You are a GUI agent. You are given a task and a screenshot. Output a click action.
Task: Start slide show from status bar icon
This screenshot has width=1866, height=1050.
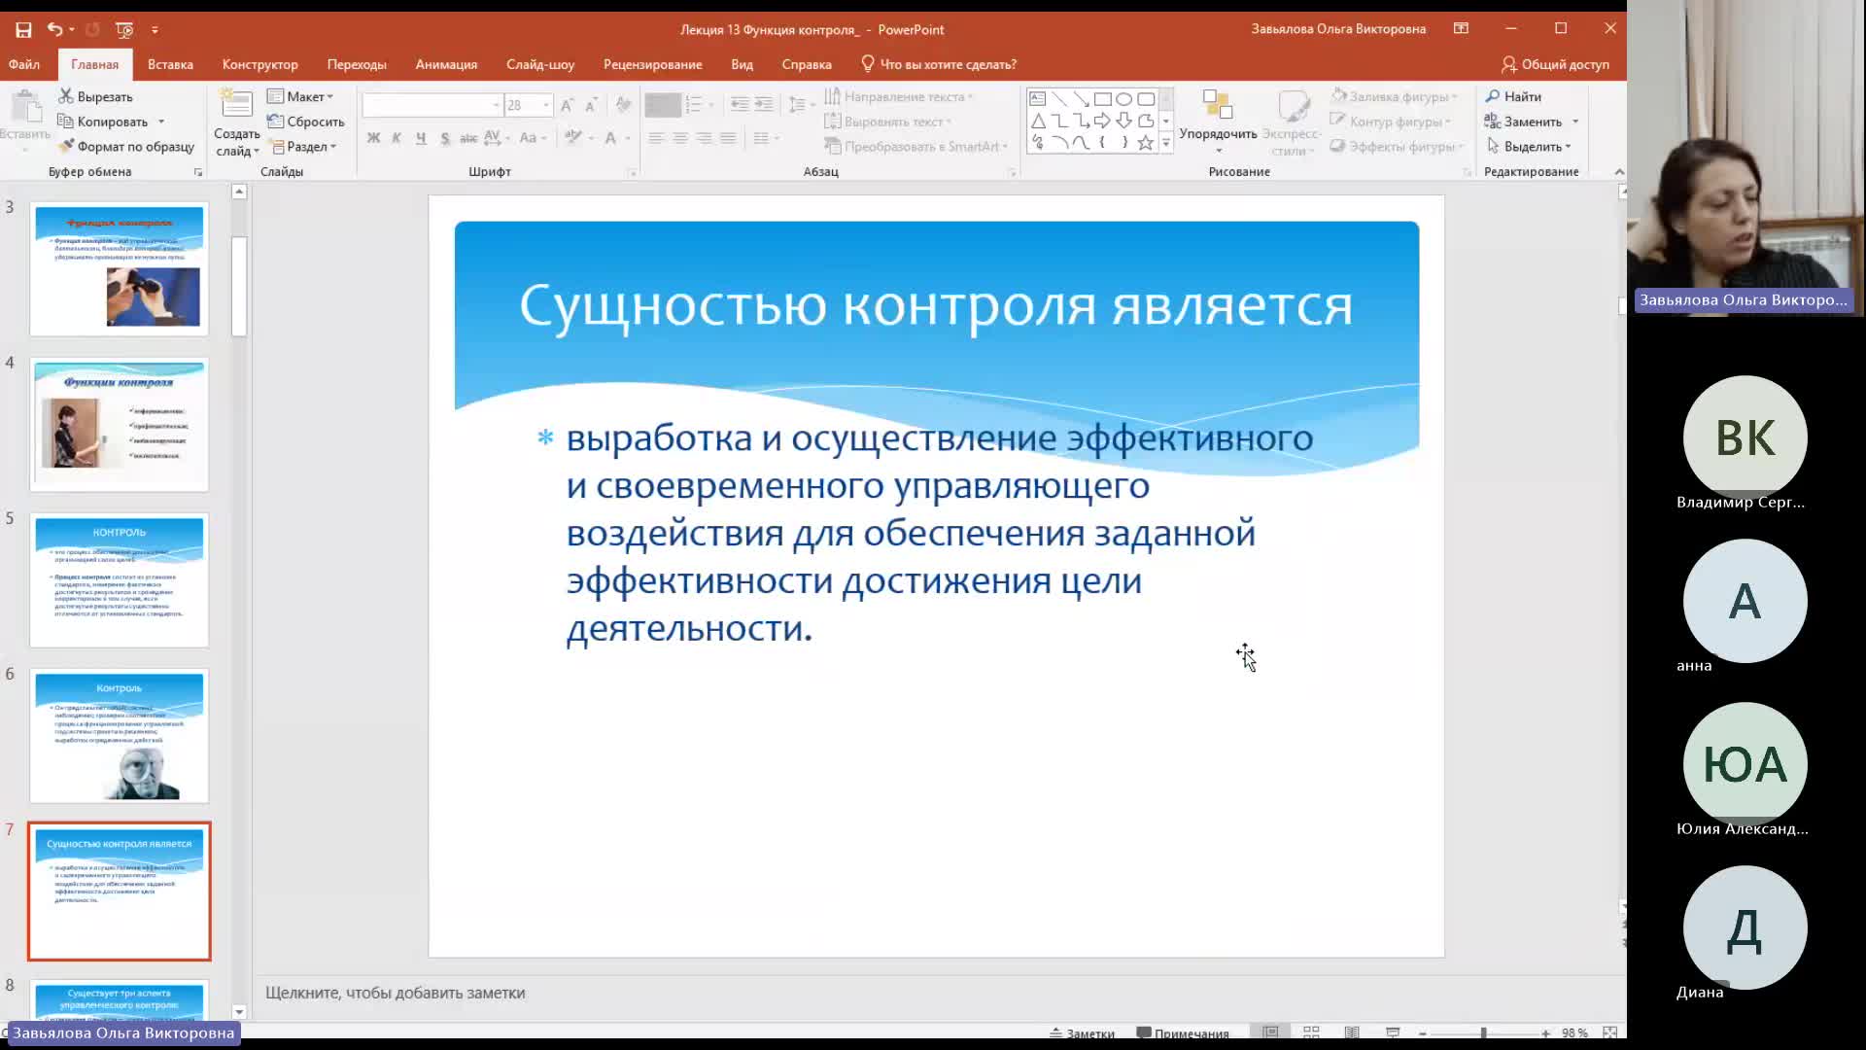click(x=1393, y=1032)
